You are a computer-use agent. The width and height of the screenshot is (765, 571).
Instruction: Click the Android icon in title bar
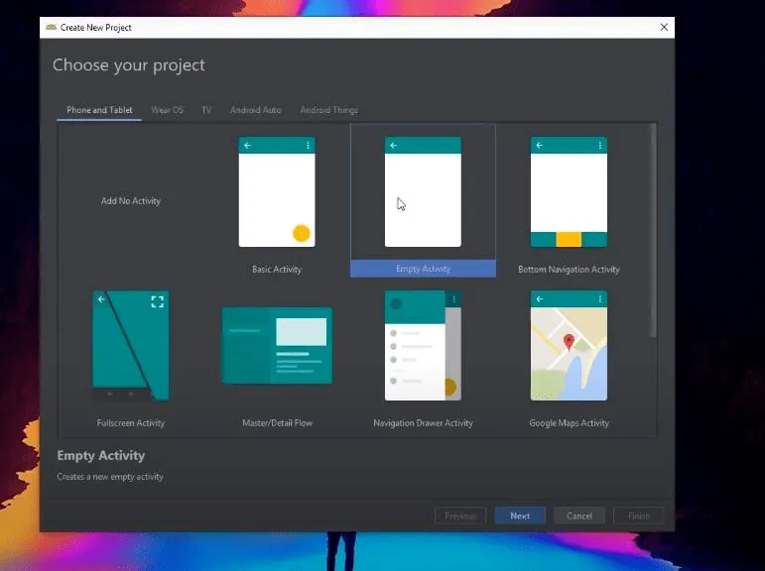(x=51, y=28)
